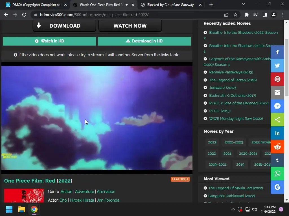Open File Explorer from taskbar
The image size is (289, 216).
(x=21, y=209)
